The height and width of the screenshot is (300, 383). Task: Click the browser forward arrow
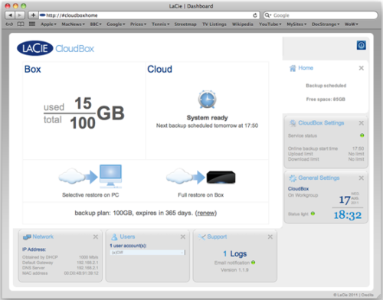20,15
